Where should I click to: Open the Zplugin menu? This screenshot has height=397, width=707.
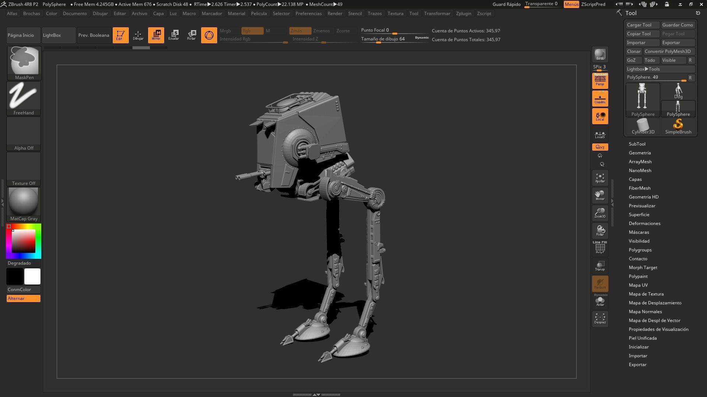coord(463,14)
